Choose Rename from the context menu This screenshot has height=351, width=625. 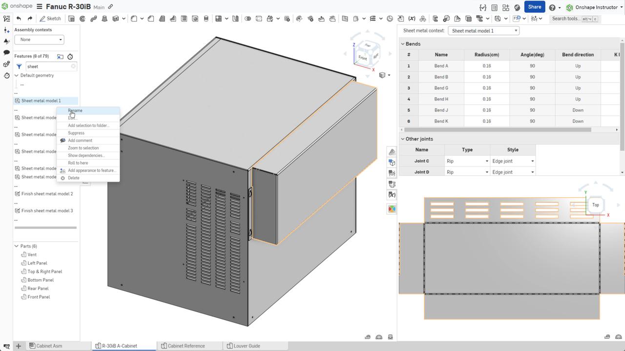(75, 110)
